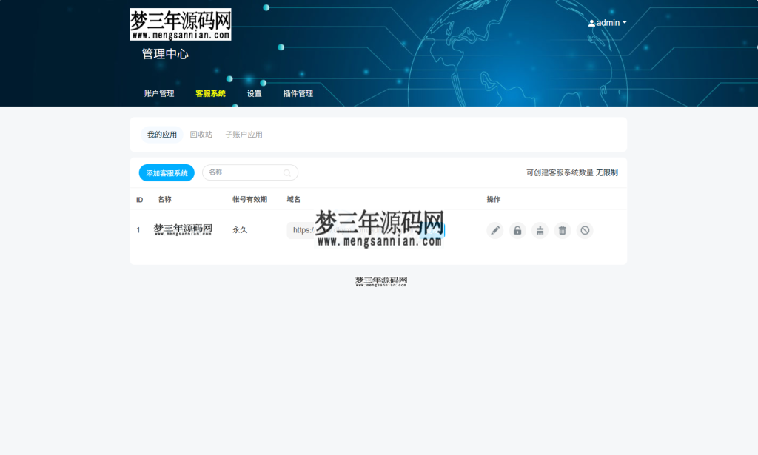The width and height of the screenshot is (758, 455).
Task: Disable the customer service system via ban icon
Action: coord(585,230)
